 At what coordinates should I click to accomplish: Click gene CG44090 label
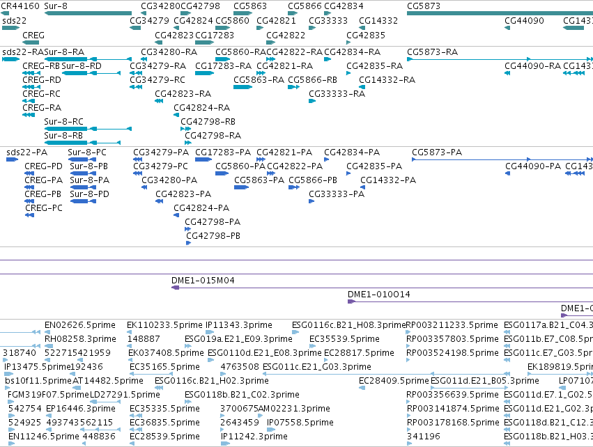coord(524,20)
